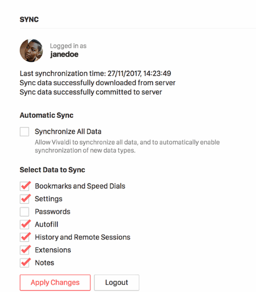Viewport: 256px width, 294px height.
Task: Click the Apply Changes button
Action: [x=55, y=283]
